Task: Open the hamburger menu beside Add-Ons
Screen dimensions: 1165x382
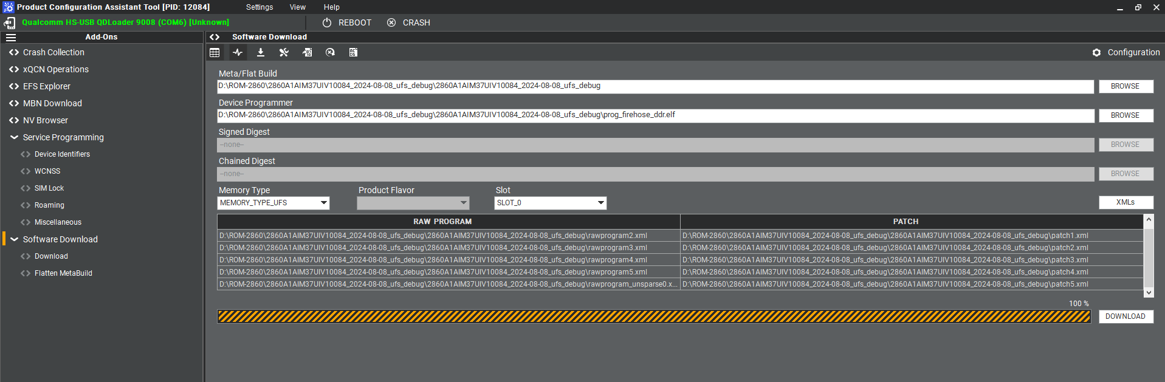Action: coord(11,37)
